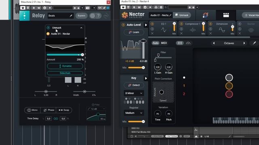
Task: Click the filter curve node in Relay
Action: point(98,114)
